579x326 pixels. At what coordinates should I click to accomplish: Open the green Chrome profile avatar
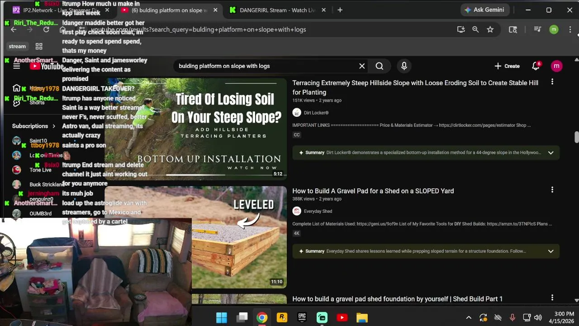pyautogui.click(x=554, y=29)
